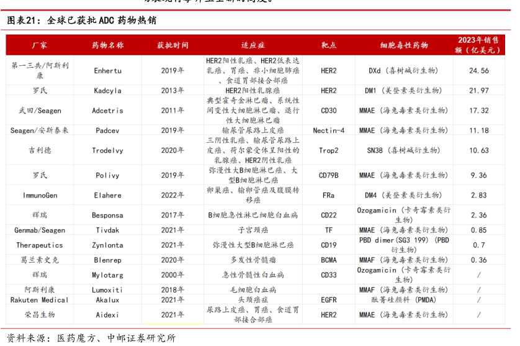Image resolution: width=520 pixels, height=346 pixels.
Task: Select the Rakuten Medical manufacturer cell
Action: point(40,299)
